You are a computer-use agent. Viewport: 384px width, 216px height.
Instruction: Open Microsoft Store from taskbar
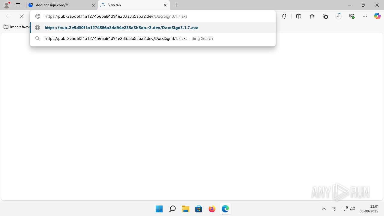[199, 209]
